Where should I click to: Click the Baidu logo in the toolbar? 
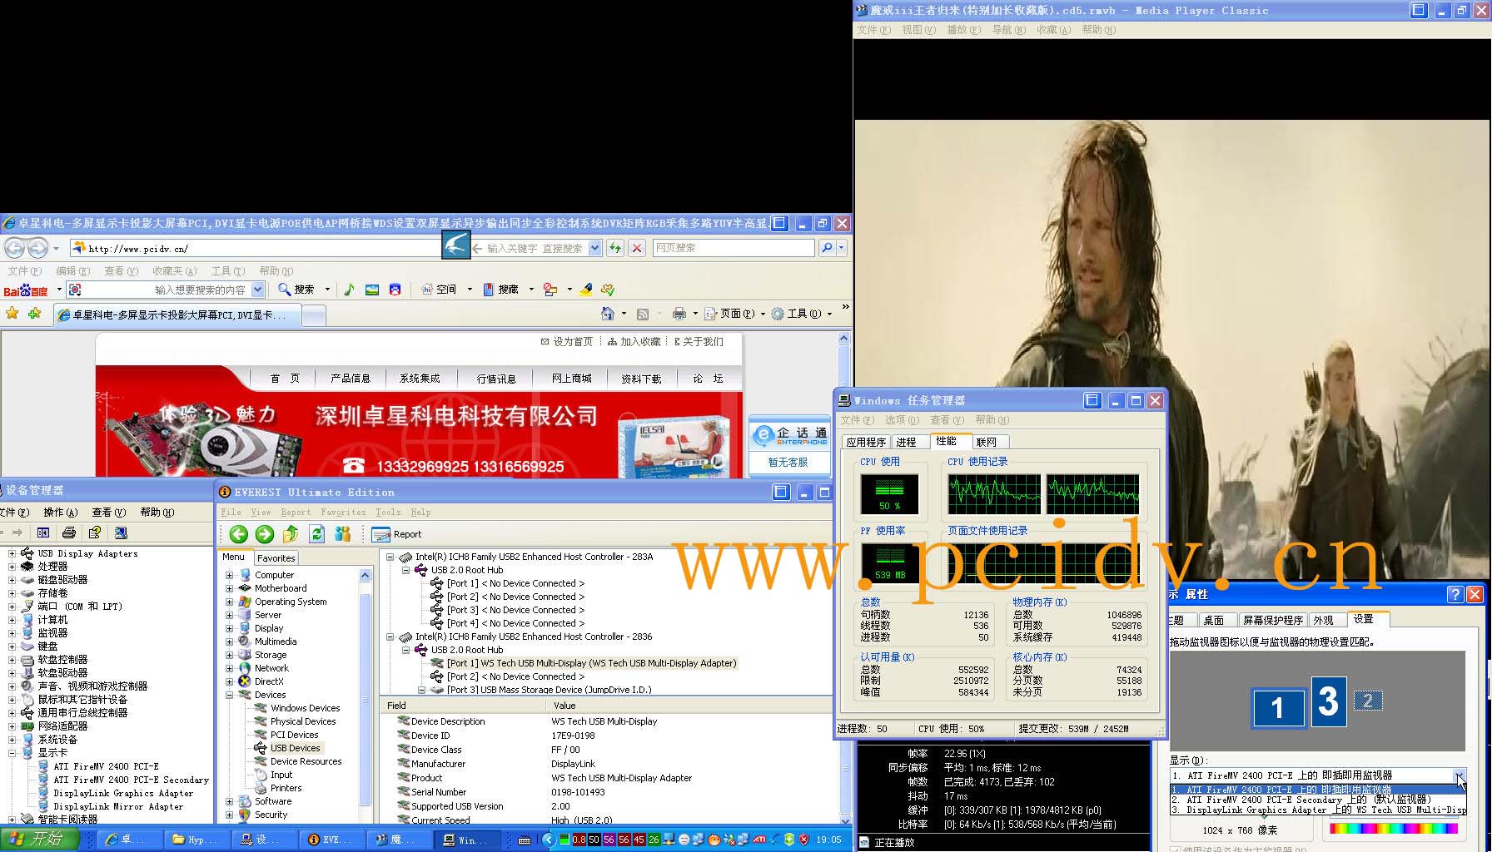pos(26,290)
